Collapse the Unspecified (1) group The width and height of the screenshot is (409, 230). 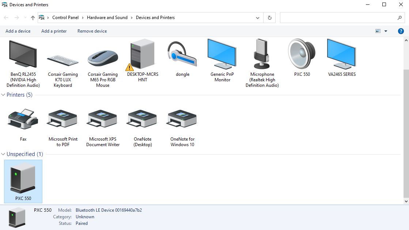click(3, 154)
